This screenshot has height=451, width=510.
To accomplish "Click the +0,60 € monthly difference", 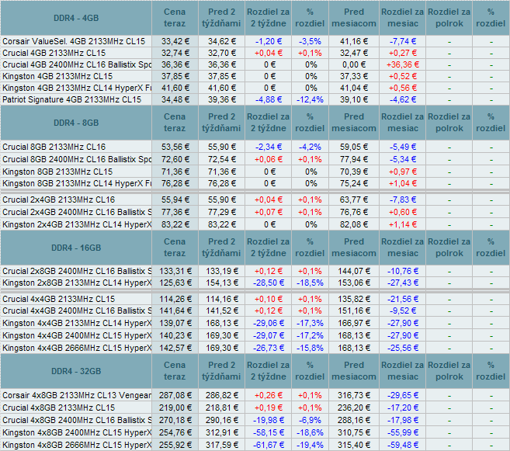I will pos(403,212).
